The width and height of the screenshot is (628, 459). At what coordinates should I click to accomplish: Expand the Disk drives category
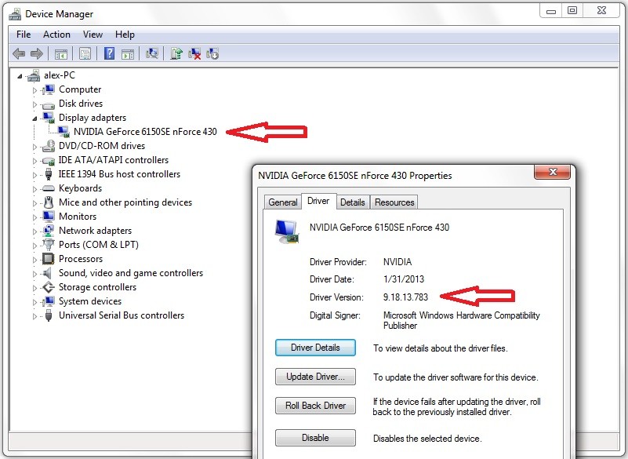coord(34,104)
